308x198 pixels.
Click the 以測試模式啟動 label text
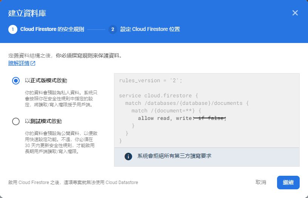click(x=43, y=121)
